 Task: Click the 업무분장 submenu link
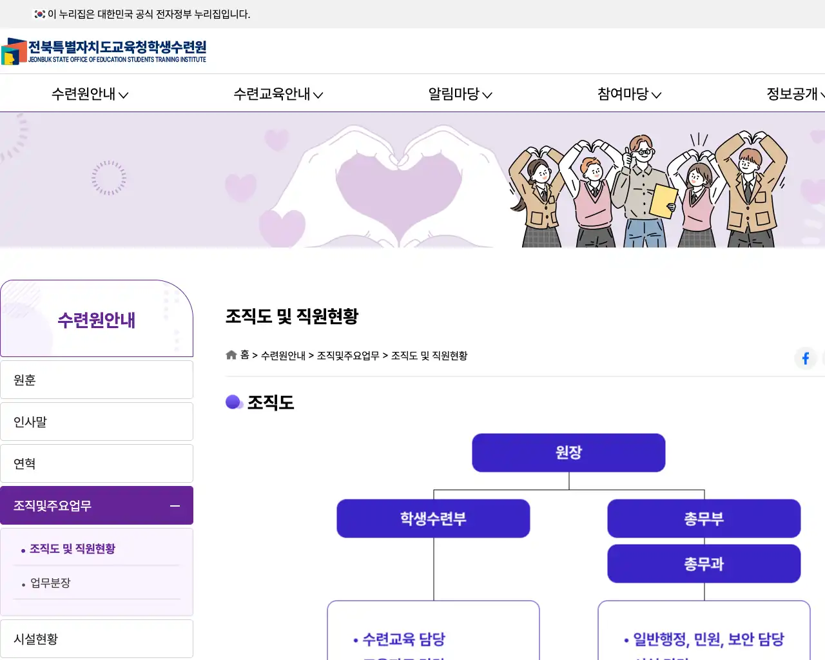point(50,583)
